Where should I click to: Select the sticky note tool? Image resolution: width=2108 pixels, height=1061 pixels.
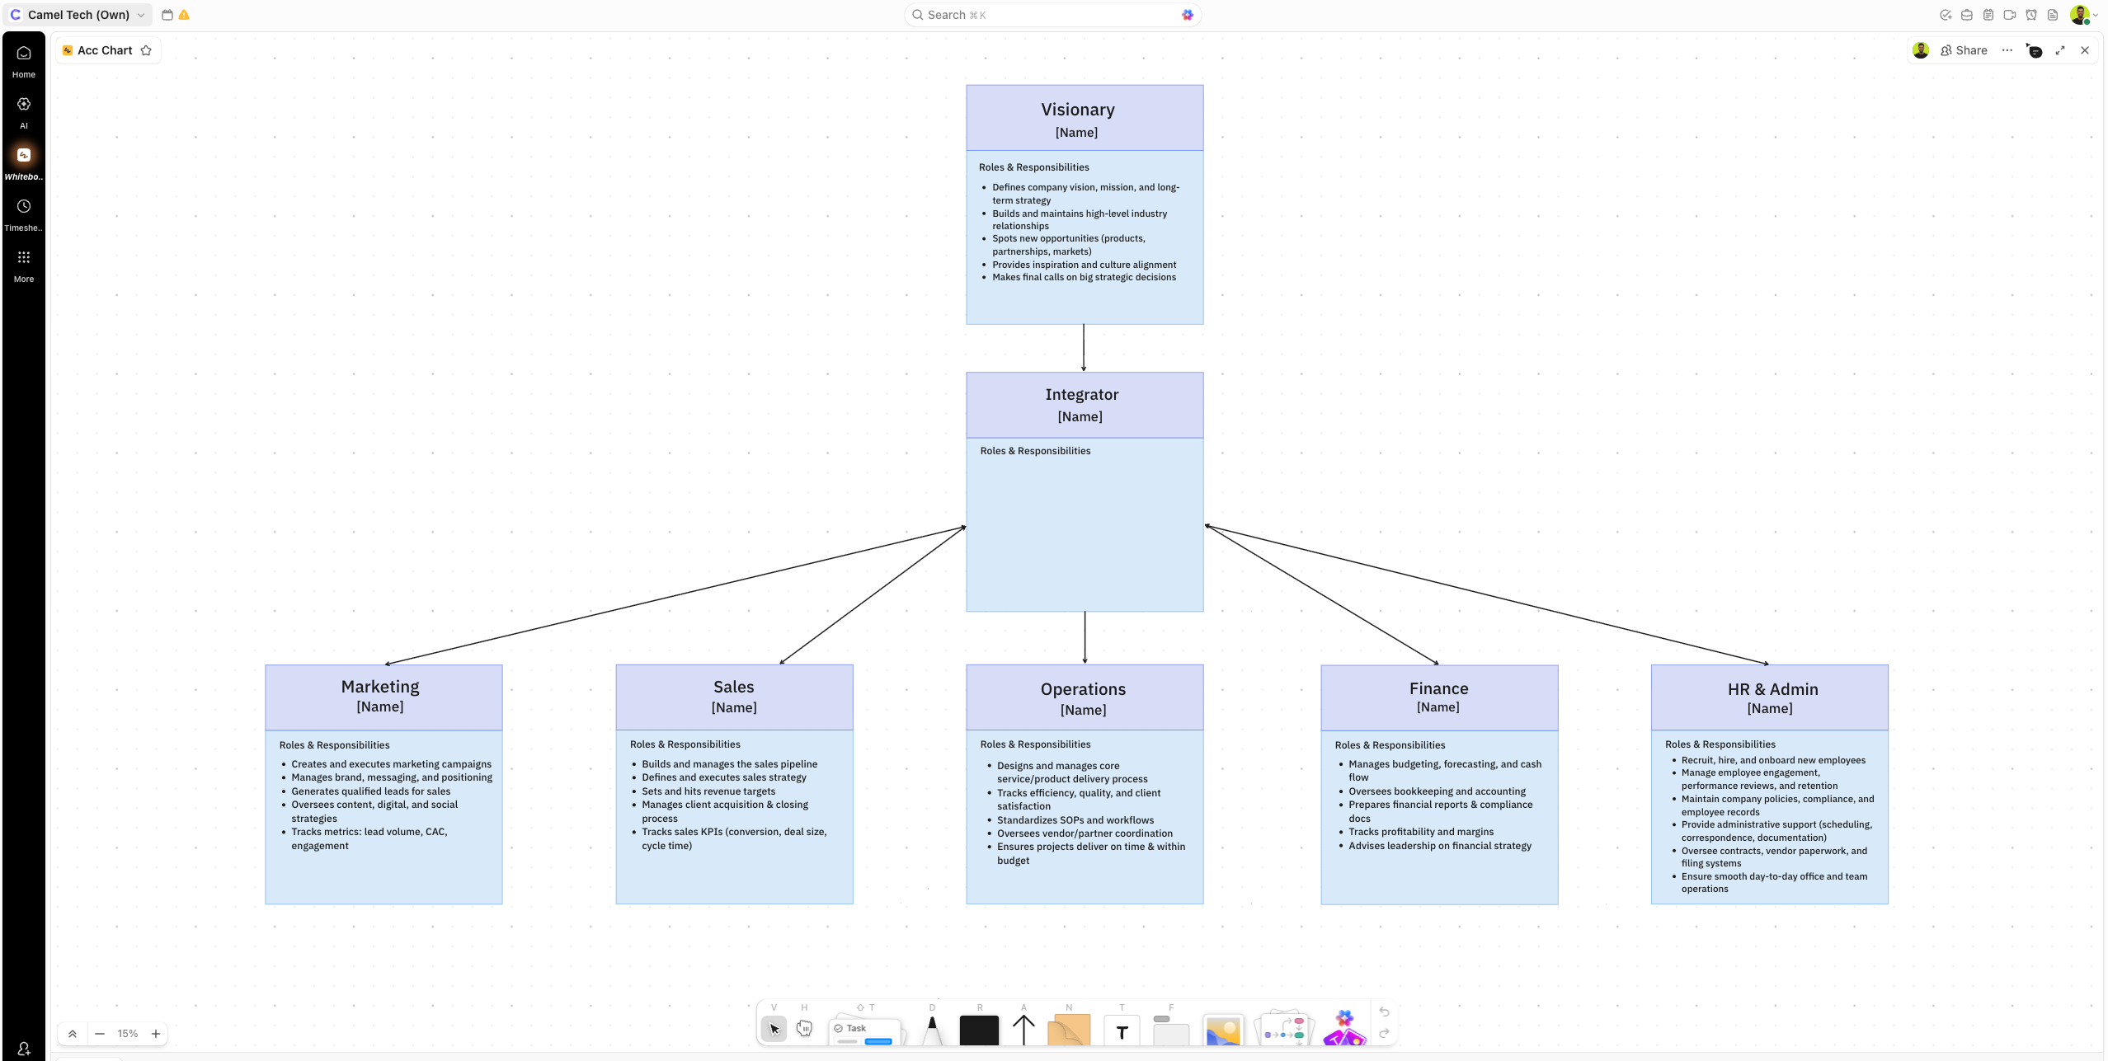point(1069,1030)
